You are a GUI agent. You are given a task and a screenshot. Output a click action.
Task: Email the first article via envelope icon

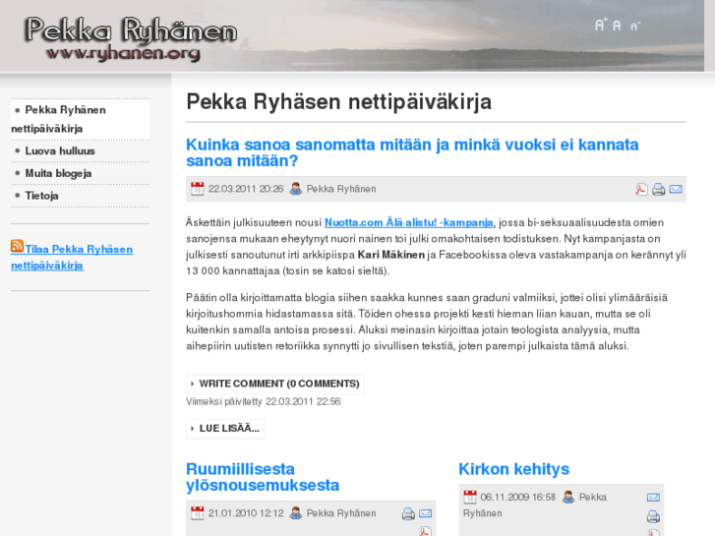coord(676,189)
